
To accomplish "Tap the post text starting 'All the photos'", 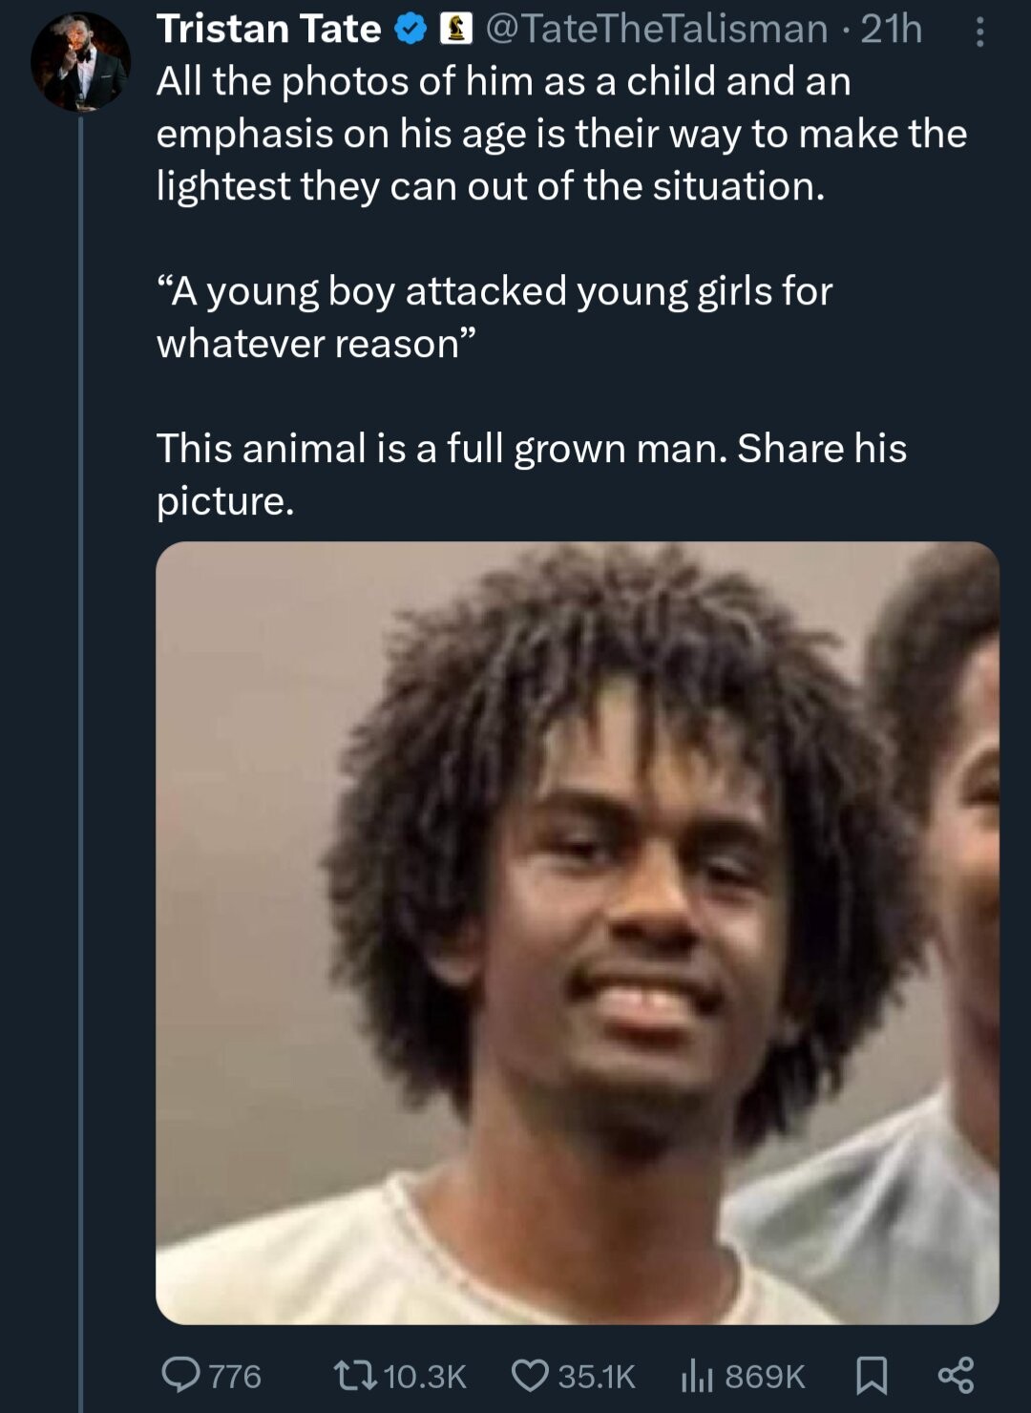I will 561,134.
